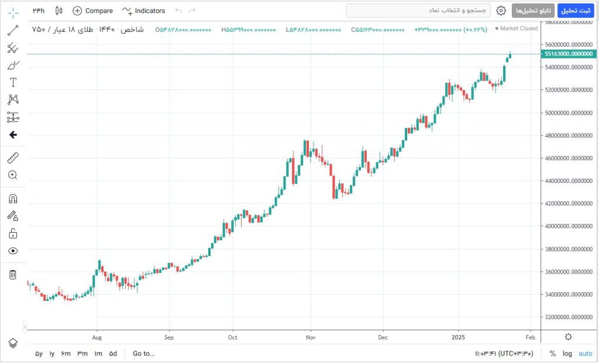The width and height of the screenshot is (599, 363).
Task: Select the ruler Measure tool
Action: 13,157
